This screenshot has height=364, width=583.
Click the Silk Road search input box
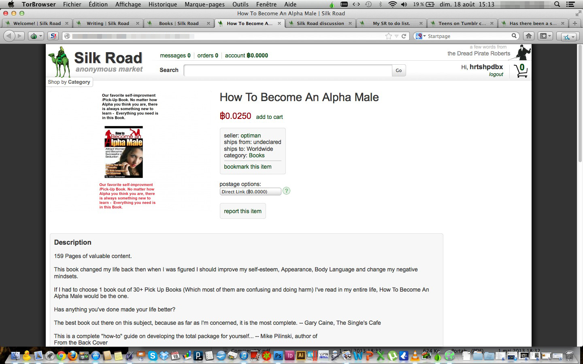pyautogui.click(x=288, y=70)
